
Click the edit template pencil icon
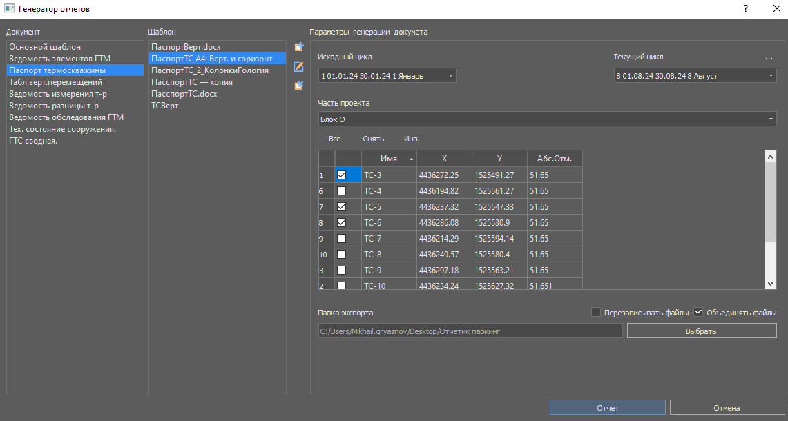(x=299, y=67)
